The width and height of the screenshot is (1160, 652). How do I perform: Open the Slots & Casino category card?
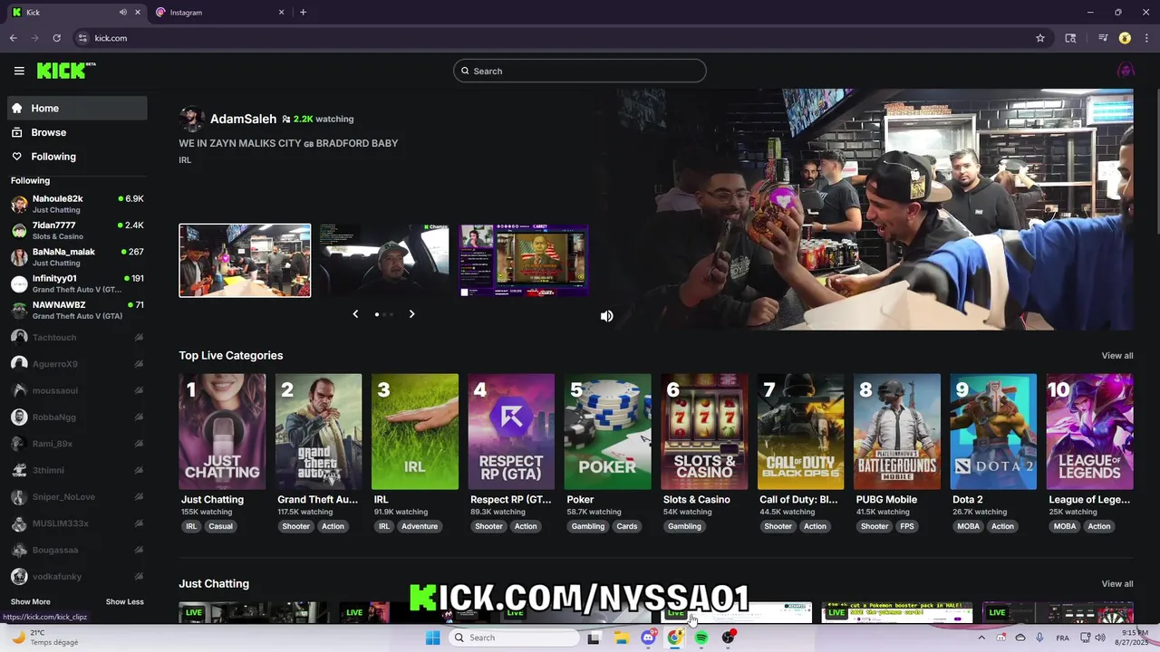pyautogui.click(x=704, y=431)
